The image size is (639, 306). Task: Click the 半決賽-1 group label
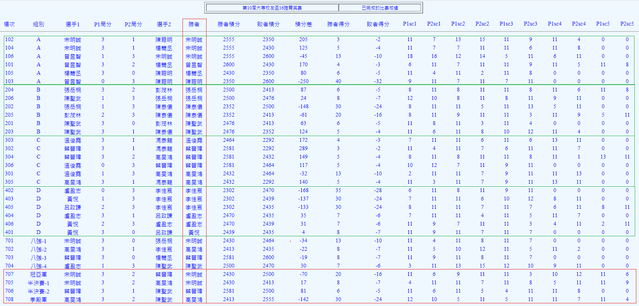pyautogui.click(x=38, y=283)
